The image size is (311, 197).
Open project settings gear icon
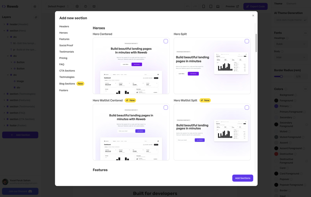click(77, 6)
